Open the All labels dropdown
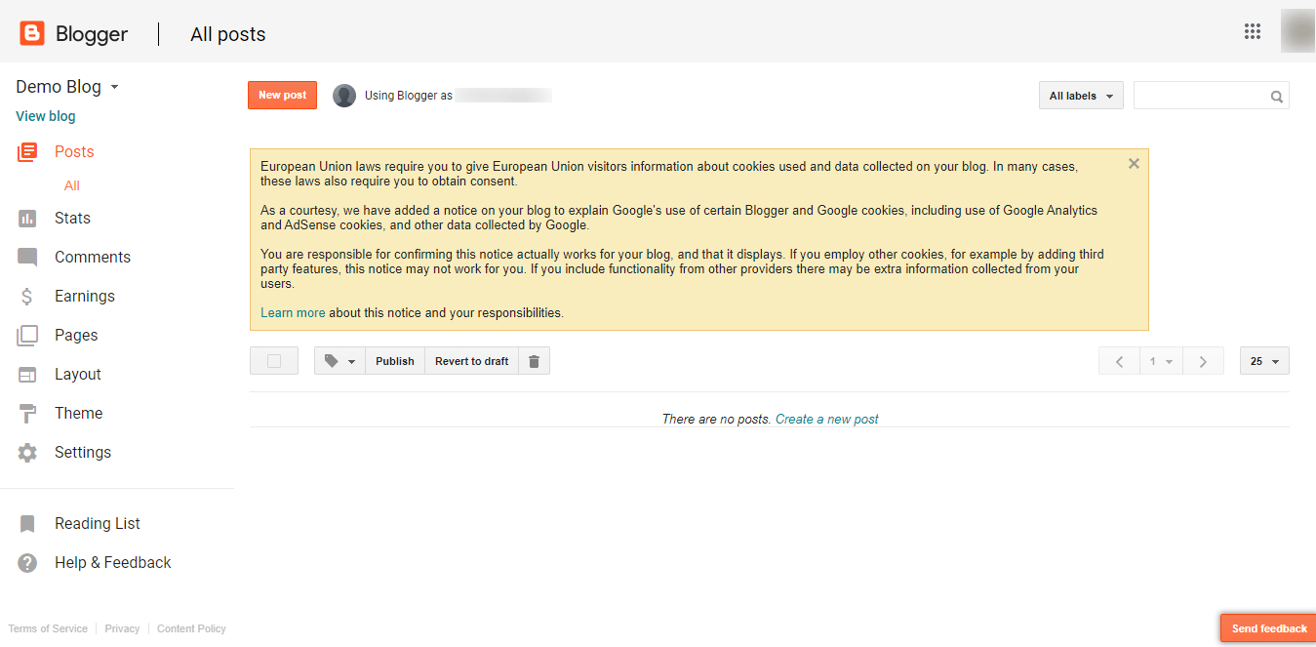 click(x=1081, y=96)
